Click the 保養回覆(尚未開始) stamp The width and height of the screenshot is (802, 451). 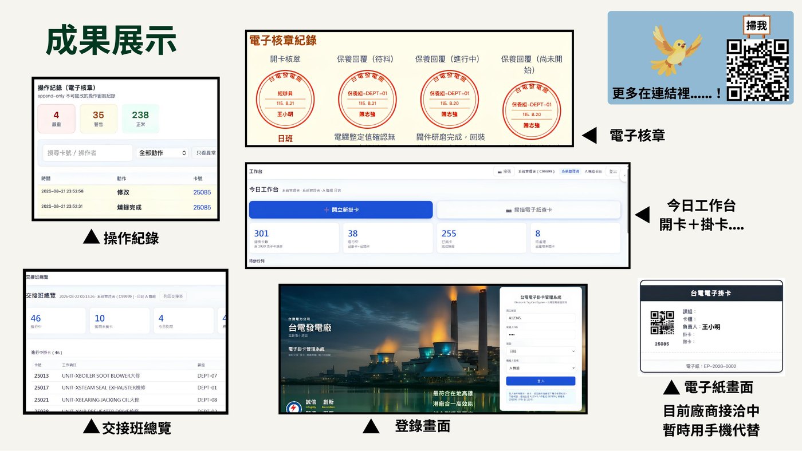coord(530,109)
